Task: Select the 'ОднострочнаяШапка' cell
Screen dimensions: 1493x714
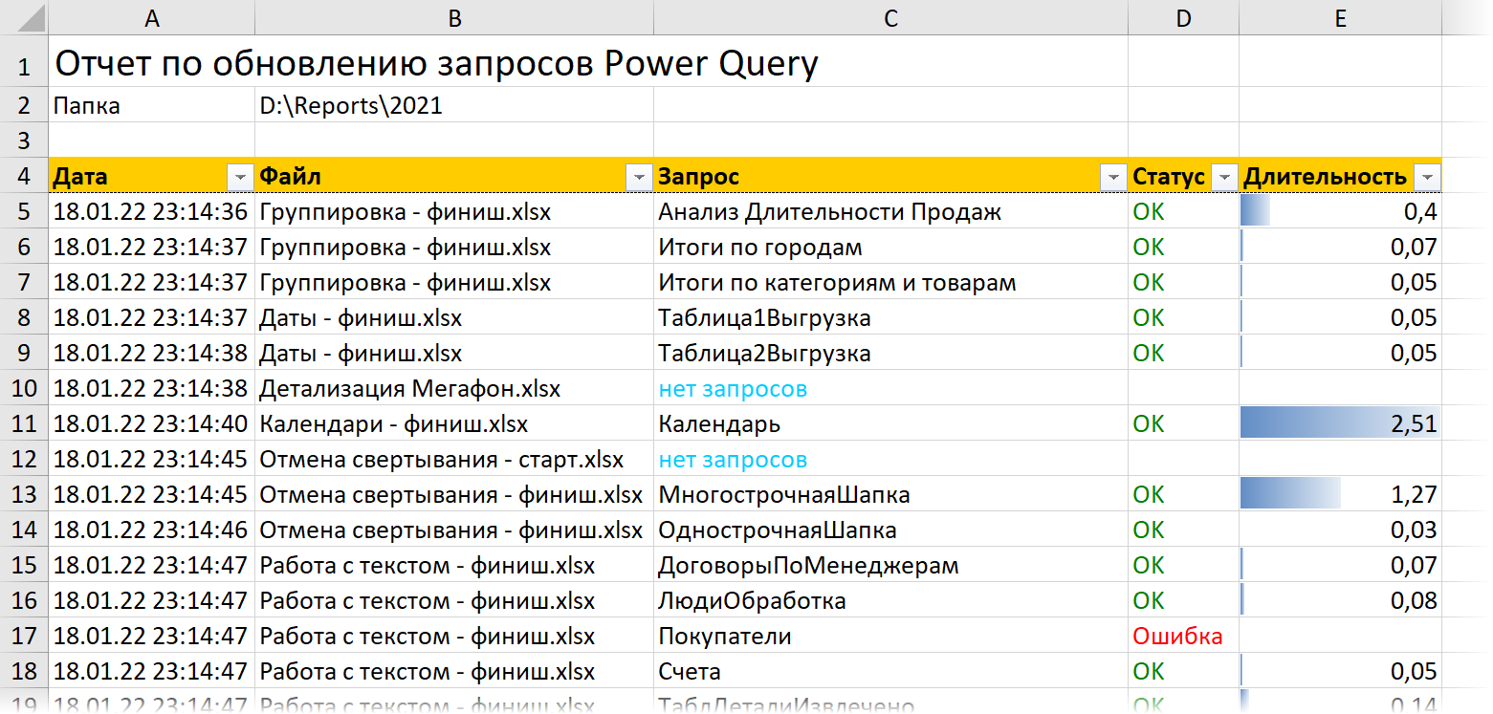Action: pos(890,530)
